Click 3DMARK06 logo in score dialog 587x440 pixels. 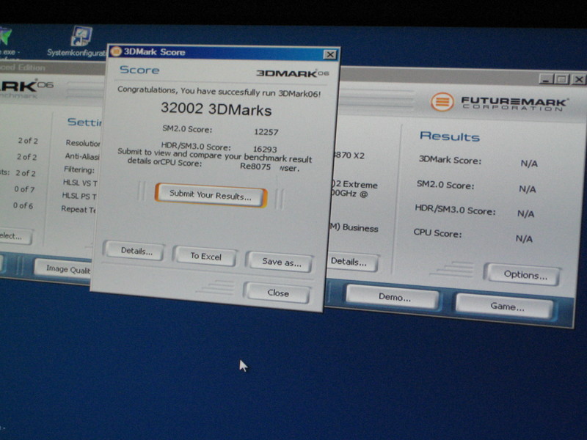pos(292,73)
